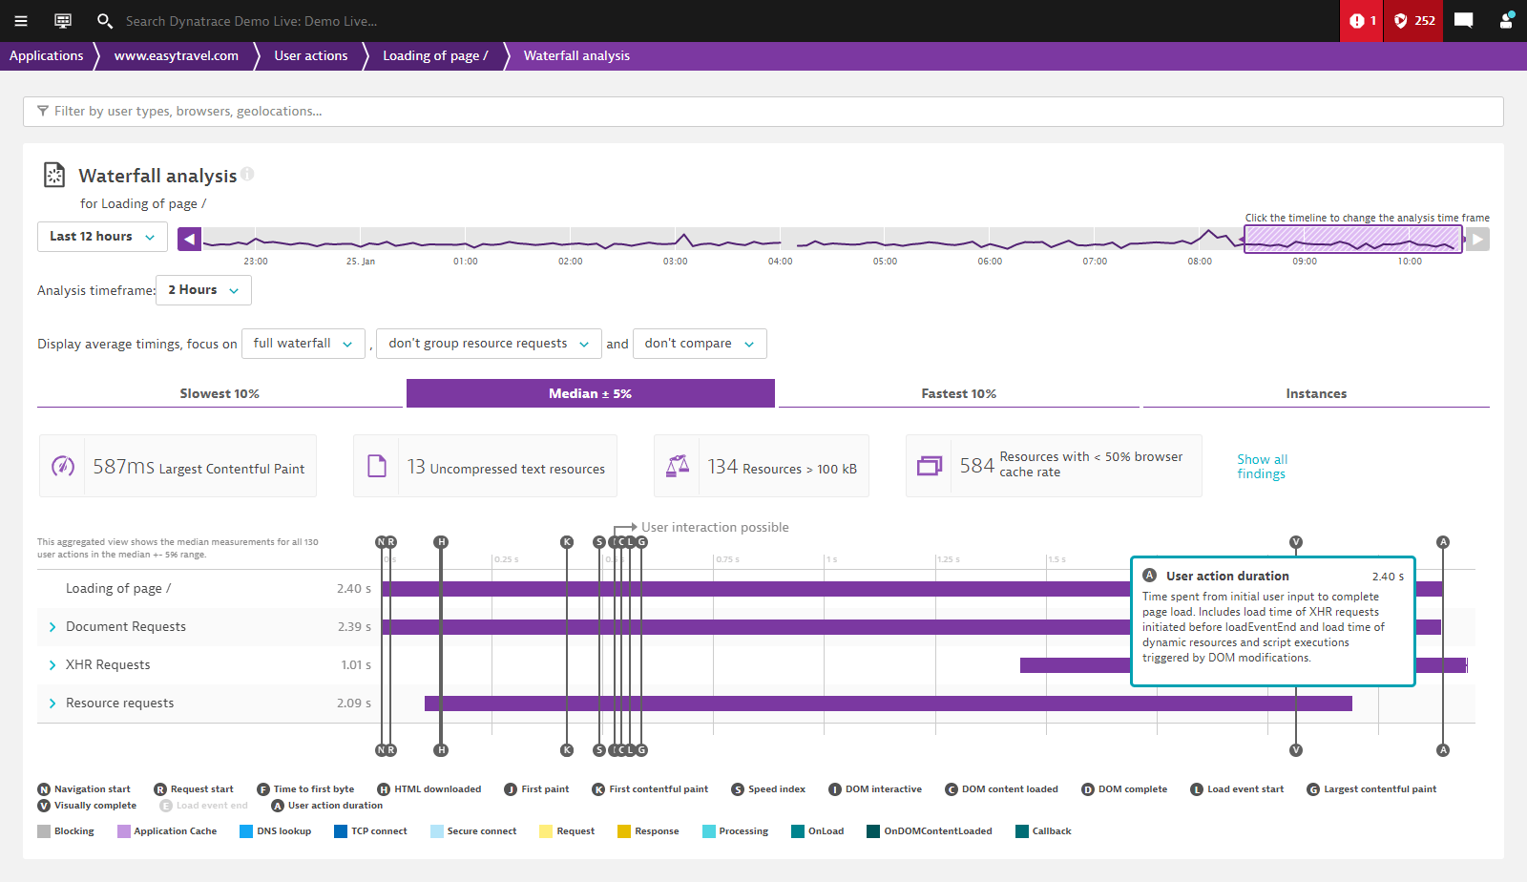The image size is (1527, 882).
Task: Click the bottom H marker under the waterfall
Action: tap(440, 750)
